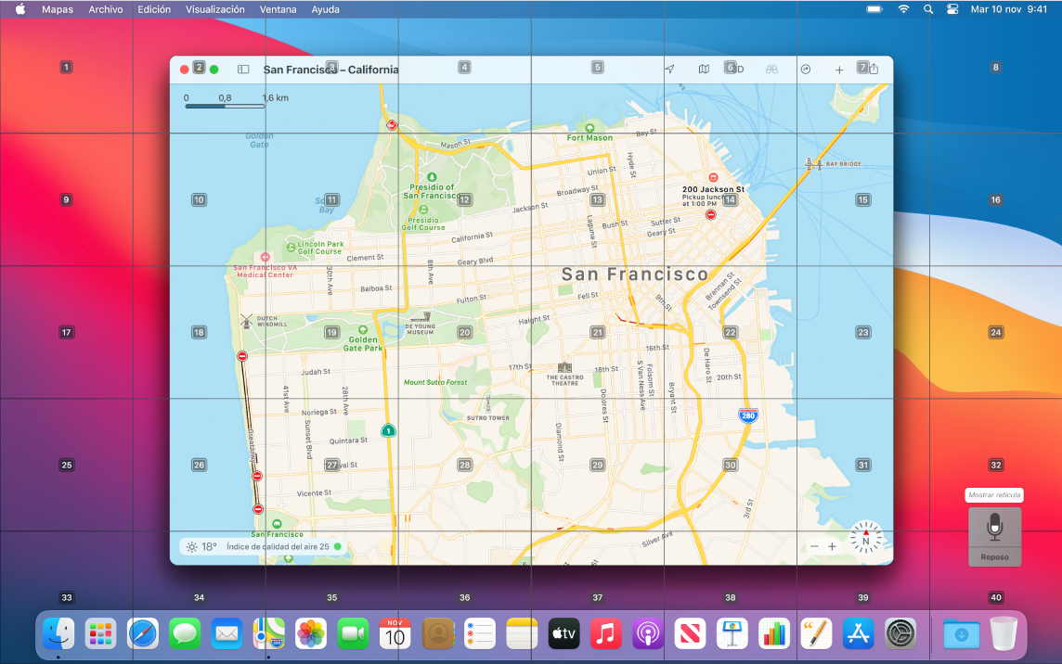The height and width of the screenshot is (664, 1062).
Task: Open the Control Center in the menu bar
Action: coord(952,8)
